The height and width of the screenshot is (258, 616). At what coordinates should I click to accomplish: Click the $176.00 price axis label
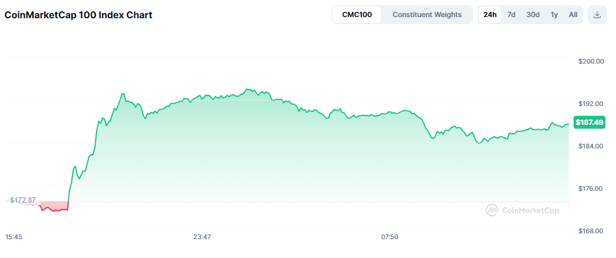[592, 188]
